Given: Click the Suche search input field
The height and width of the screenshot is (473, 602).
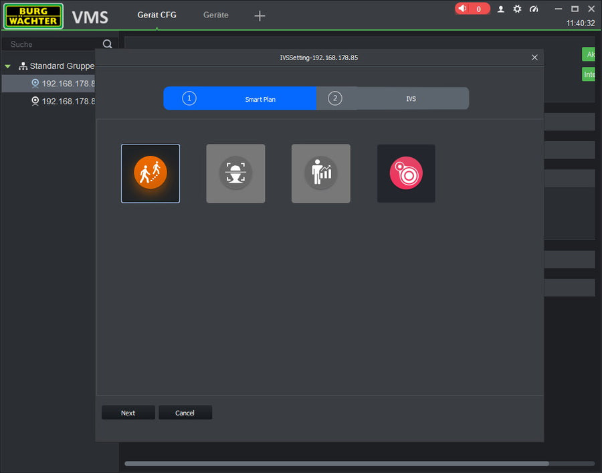Looking at the screenshot, I should coord(54,44).
